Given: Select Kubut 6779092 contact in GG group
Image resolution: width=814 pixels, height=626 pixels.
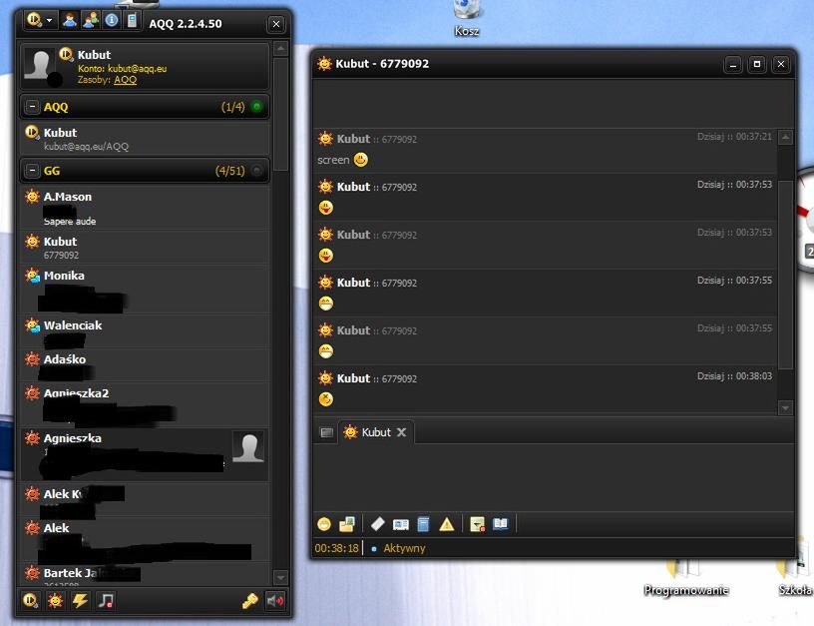Looking at the screenshot, I should pyautogui.click(x=145, y=248).
